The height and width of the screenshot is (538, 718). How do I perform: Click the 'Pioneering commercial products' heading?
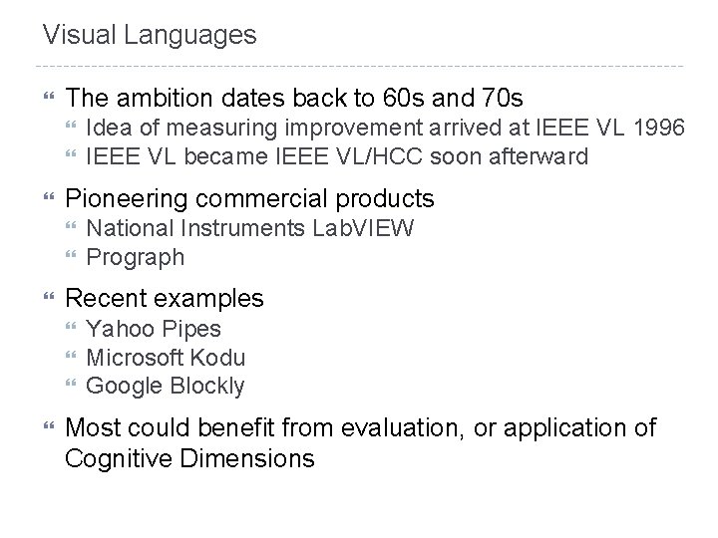pos(249,197)
